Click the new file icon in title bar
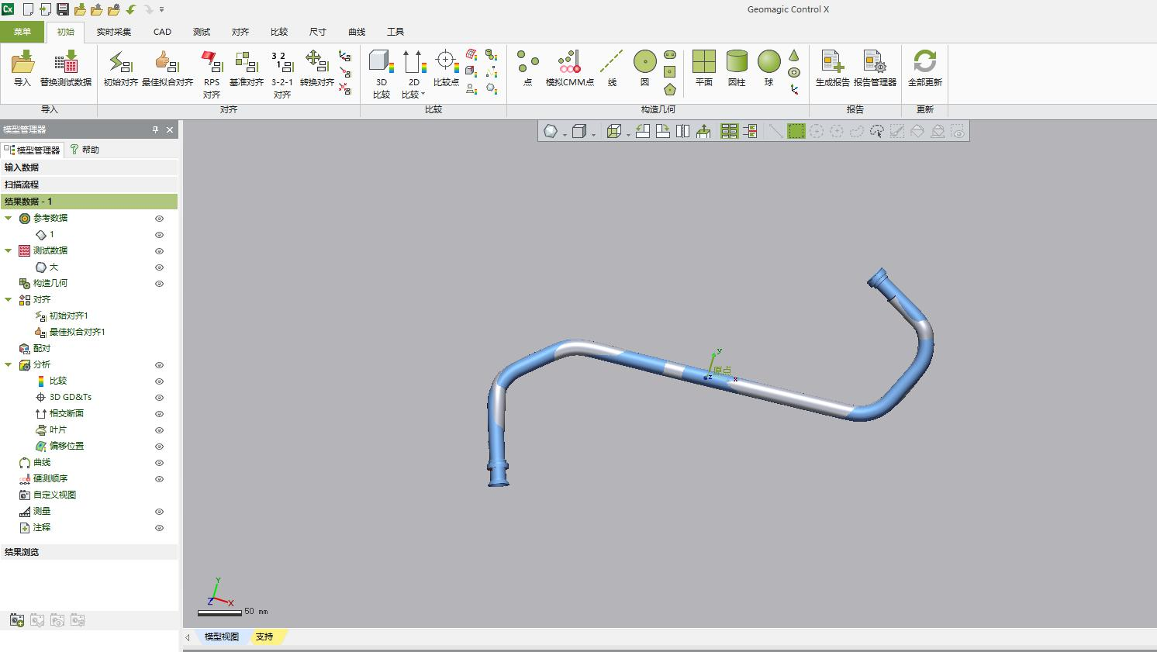 point(29,9)
